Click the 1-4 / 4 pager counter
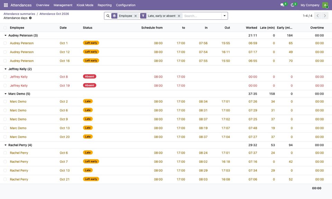The image size is (332, 199). (x=307, y=16)
